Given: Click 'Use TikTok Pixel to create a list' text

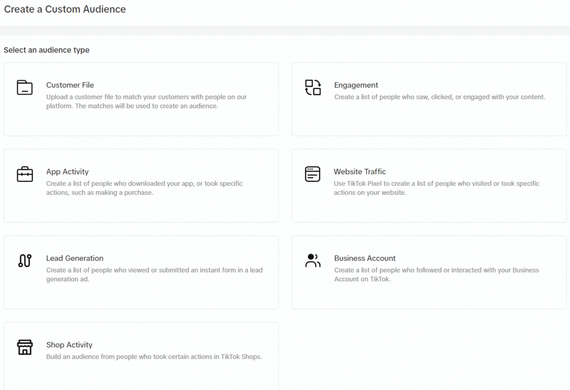Looking at the screenshot, I should [x=436, y=188].
